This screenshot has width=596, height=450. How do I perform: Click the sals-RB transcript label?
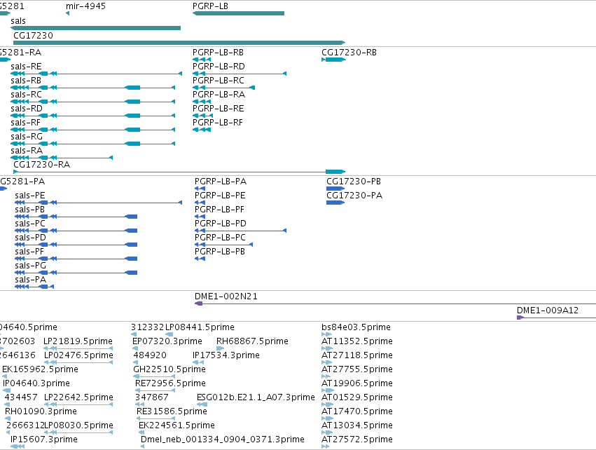tap(26, 81)
